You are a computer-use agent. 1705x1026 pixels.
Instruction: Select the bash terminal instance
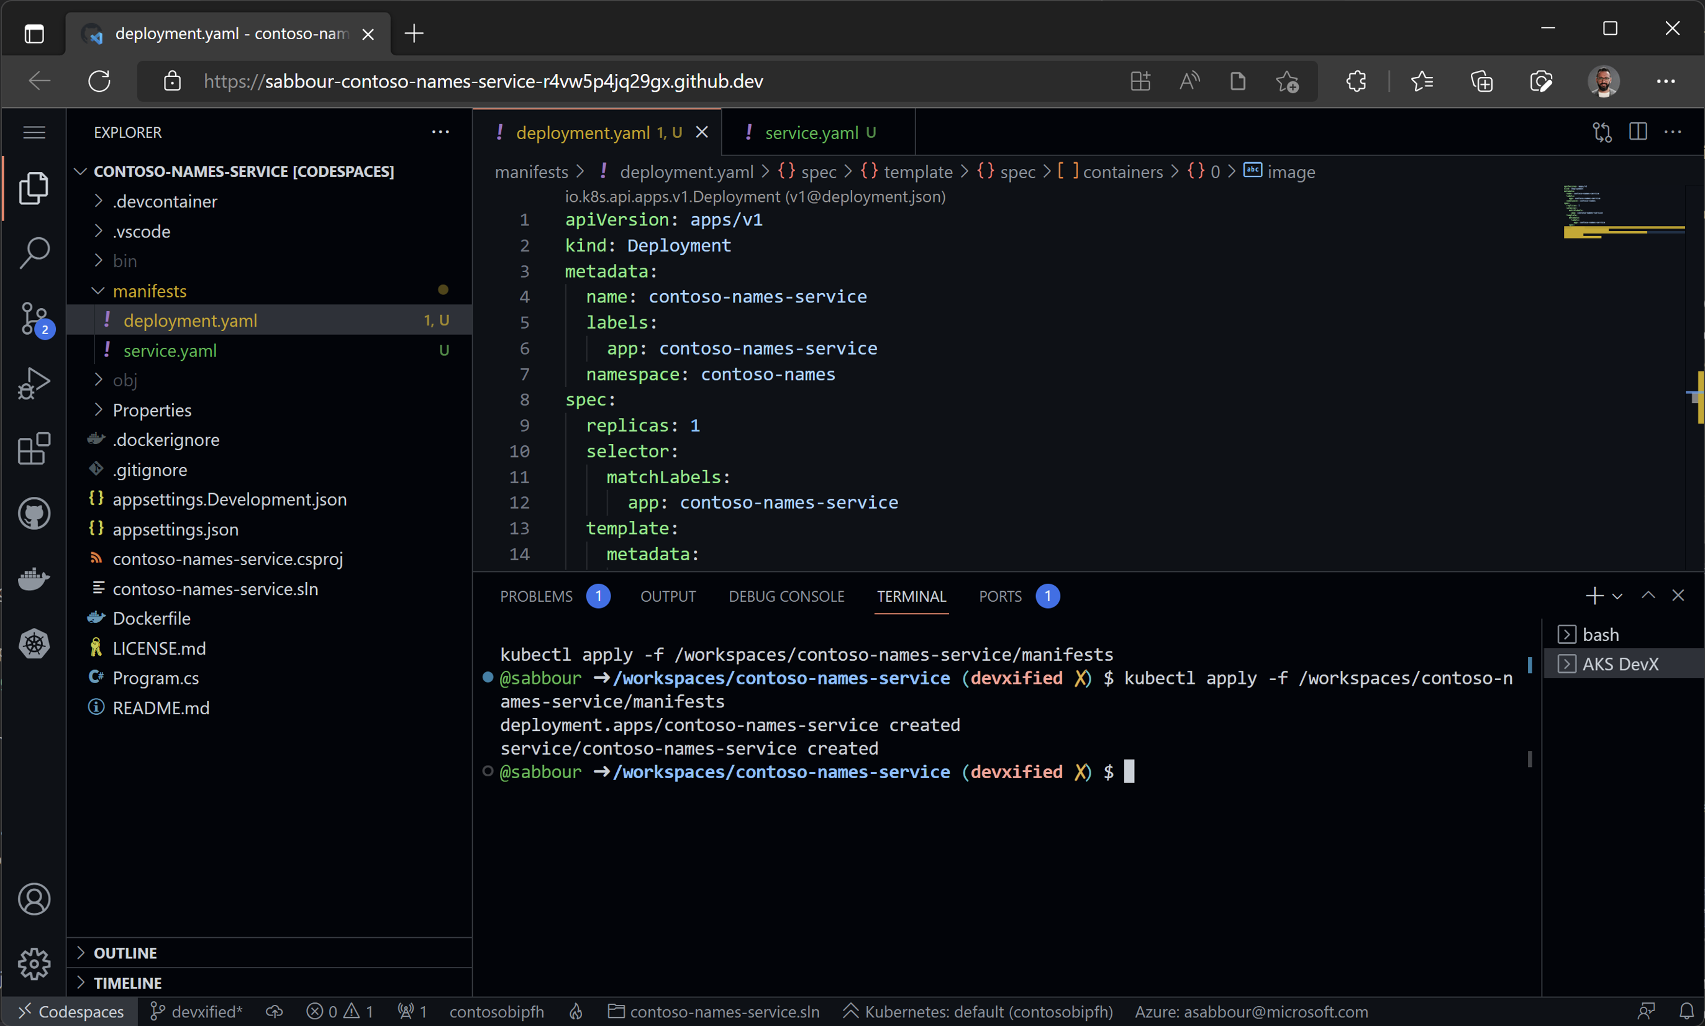(x=1600, y=635)
